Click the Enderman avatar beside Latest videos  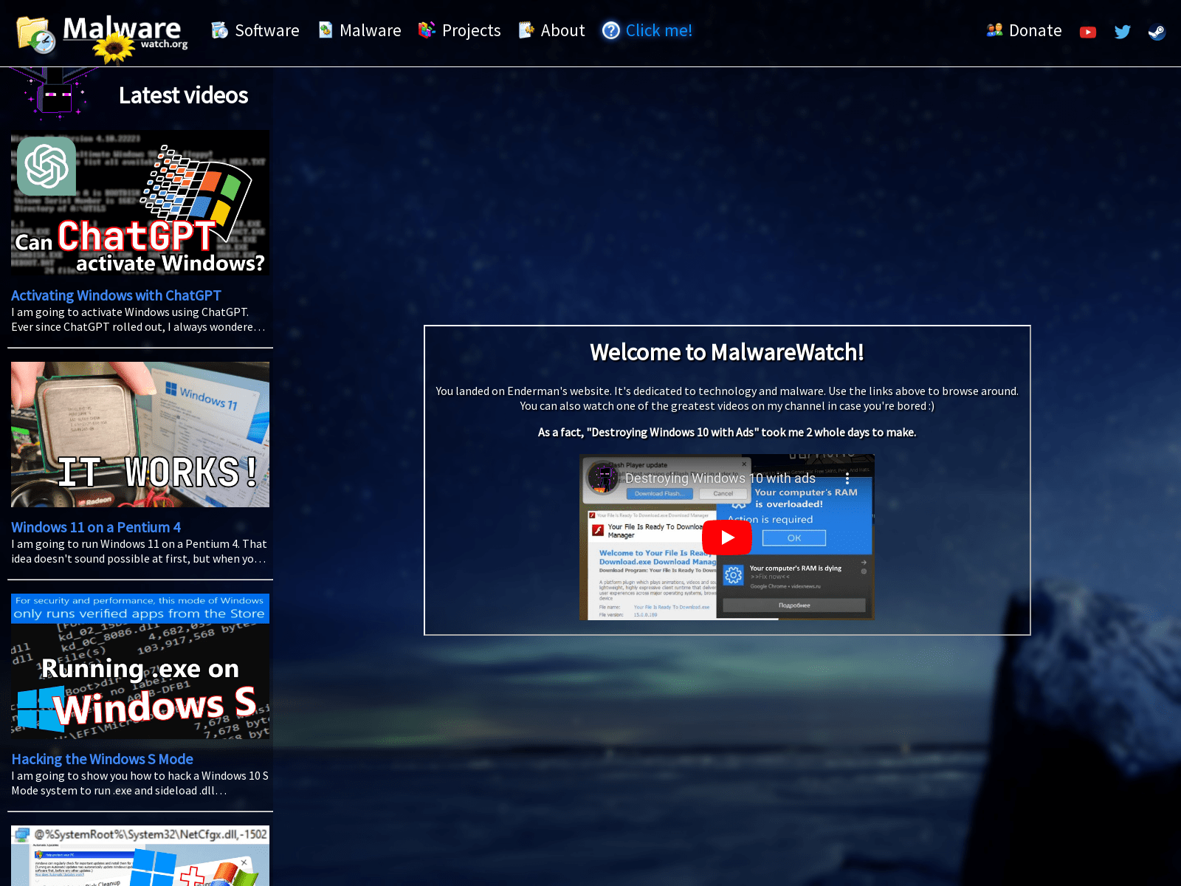tap(55, 94)
